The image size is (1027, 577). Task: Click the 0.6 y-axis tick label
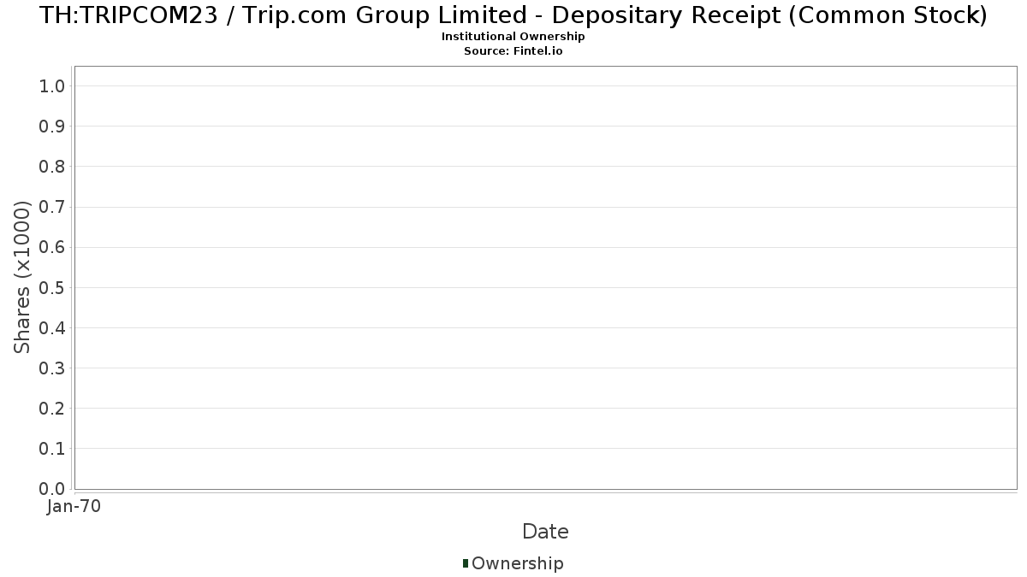click(51, 247)
